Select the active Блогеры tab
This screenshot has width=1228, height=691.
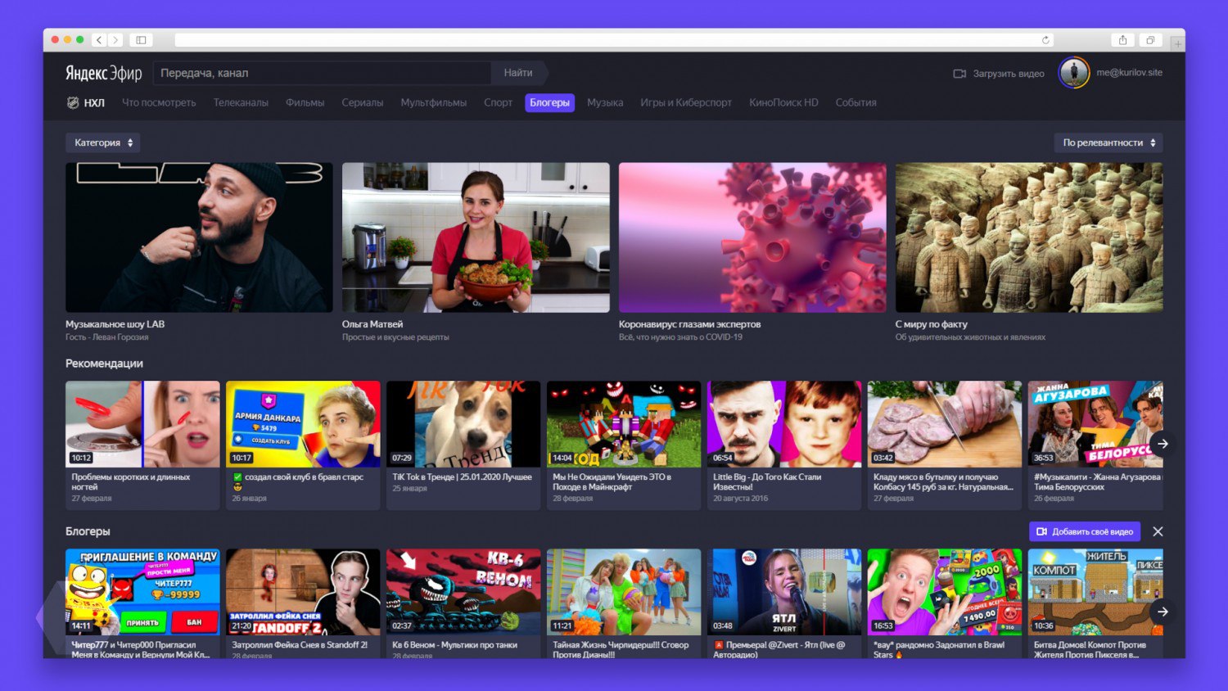pyautogui.click(x=549, y=102)
